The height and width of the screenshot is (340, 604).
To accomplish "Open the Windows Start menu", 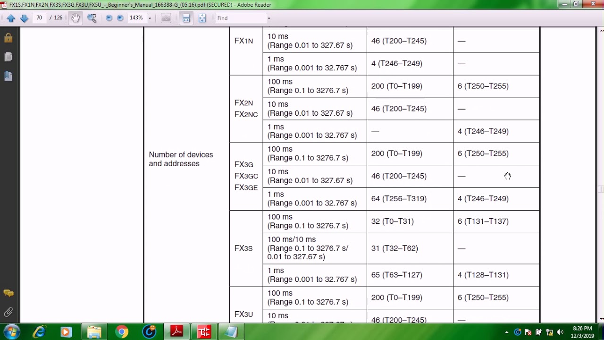I will point(11,331).
